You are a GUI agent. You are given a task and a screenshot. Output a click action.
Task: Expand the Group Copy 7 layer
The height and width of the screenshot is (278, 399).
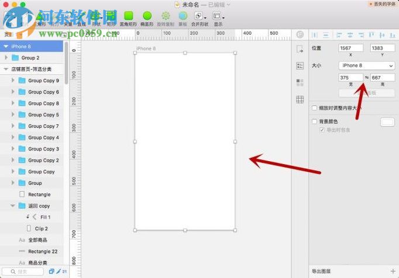click(x=13, y=126)
